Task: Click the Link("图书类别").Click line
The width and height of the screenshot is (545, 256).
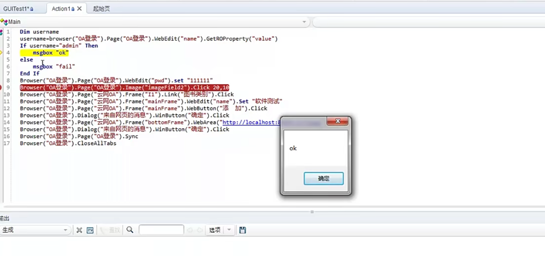Action: (127, 94)
